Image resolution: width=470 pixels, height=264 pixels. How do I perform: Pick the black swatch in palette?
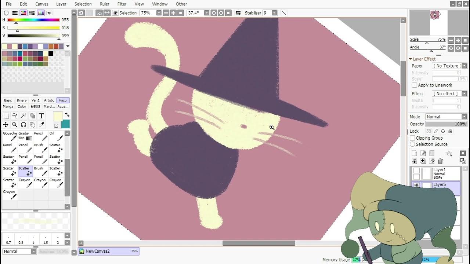tap(51, 54)
